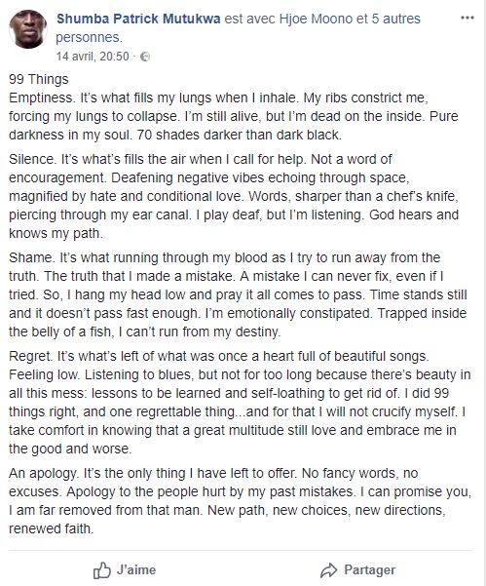Click the thumbs-up icon to like
Screen dimensions: 486x586
(101, 570)
